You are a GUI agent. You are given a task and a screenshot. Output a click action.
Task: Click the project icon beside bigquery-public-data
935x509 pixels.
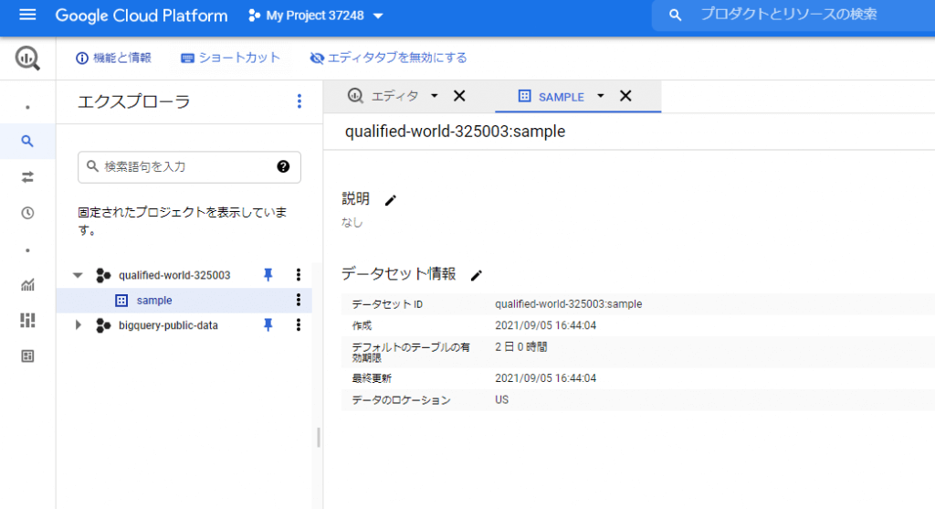click(103, 325)
